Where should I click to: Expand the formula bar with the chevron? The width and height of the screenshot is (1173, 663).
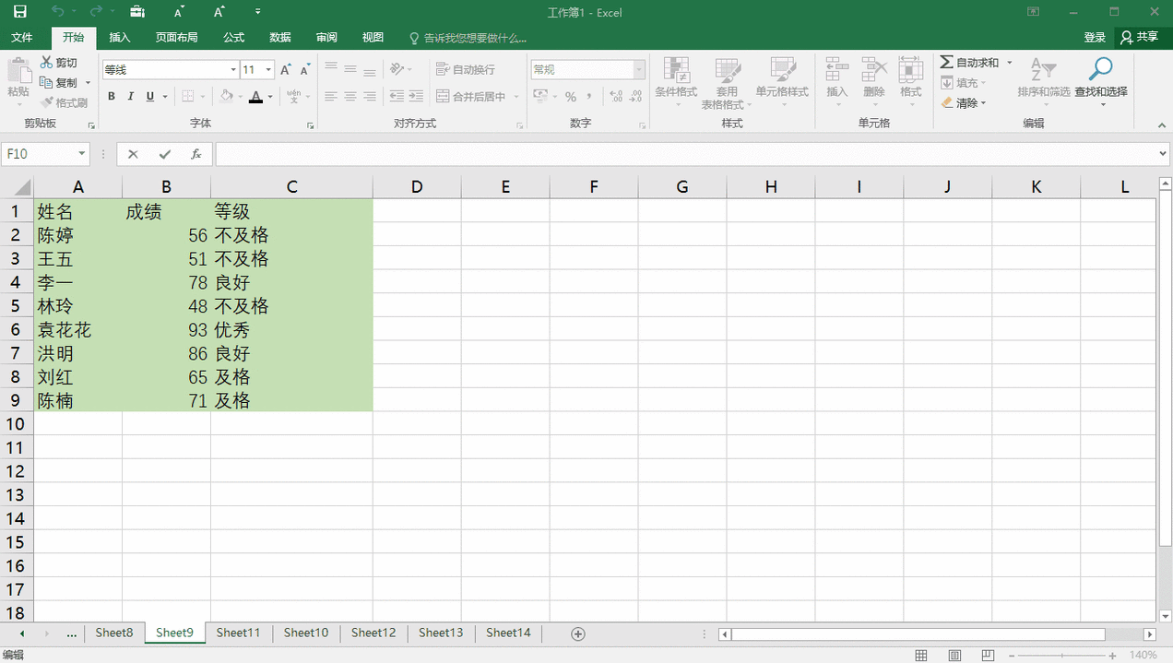[1163, 154]
